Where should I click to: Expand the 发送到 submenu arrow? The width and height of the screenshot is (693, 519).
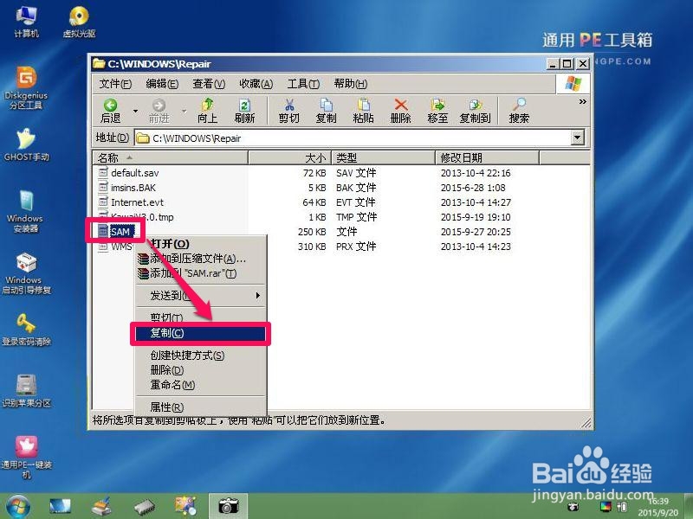[x=260, y=295]
